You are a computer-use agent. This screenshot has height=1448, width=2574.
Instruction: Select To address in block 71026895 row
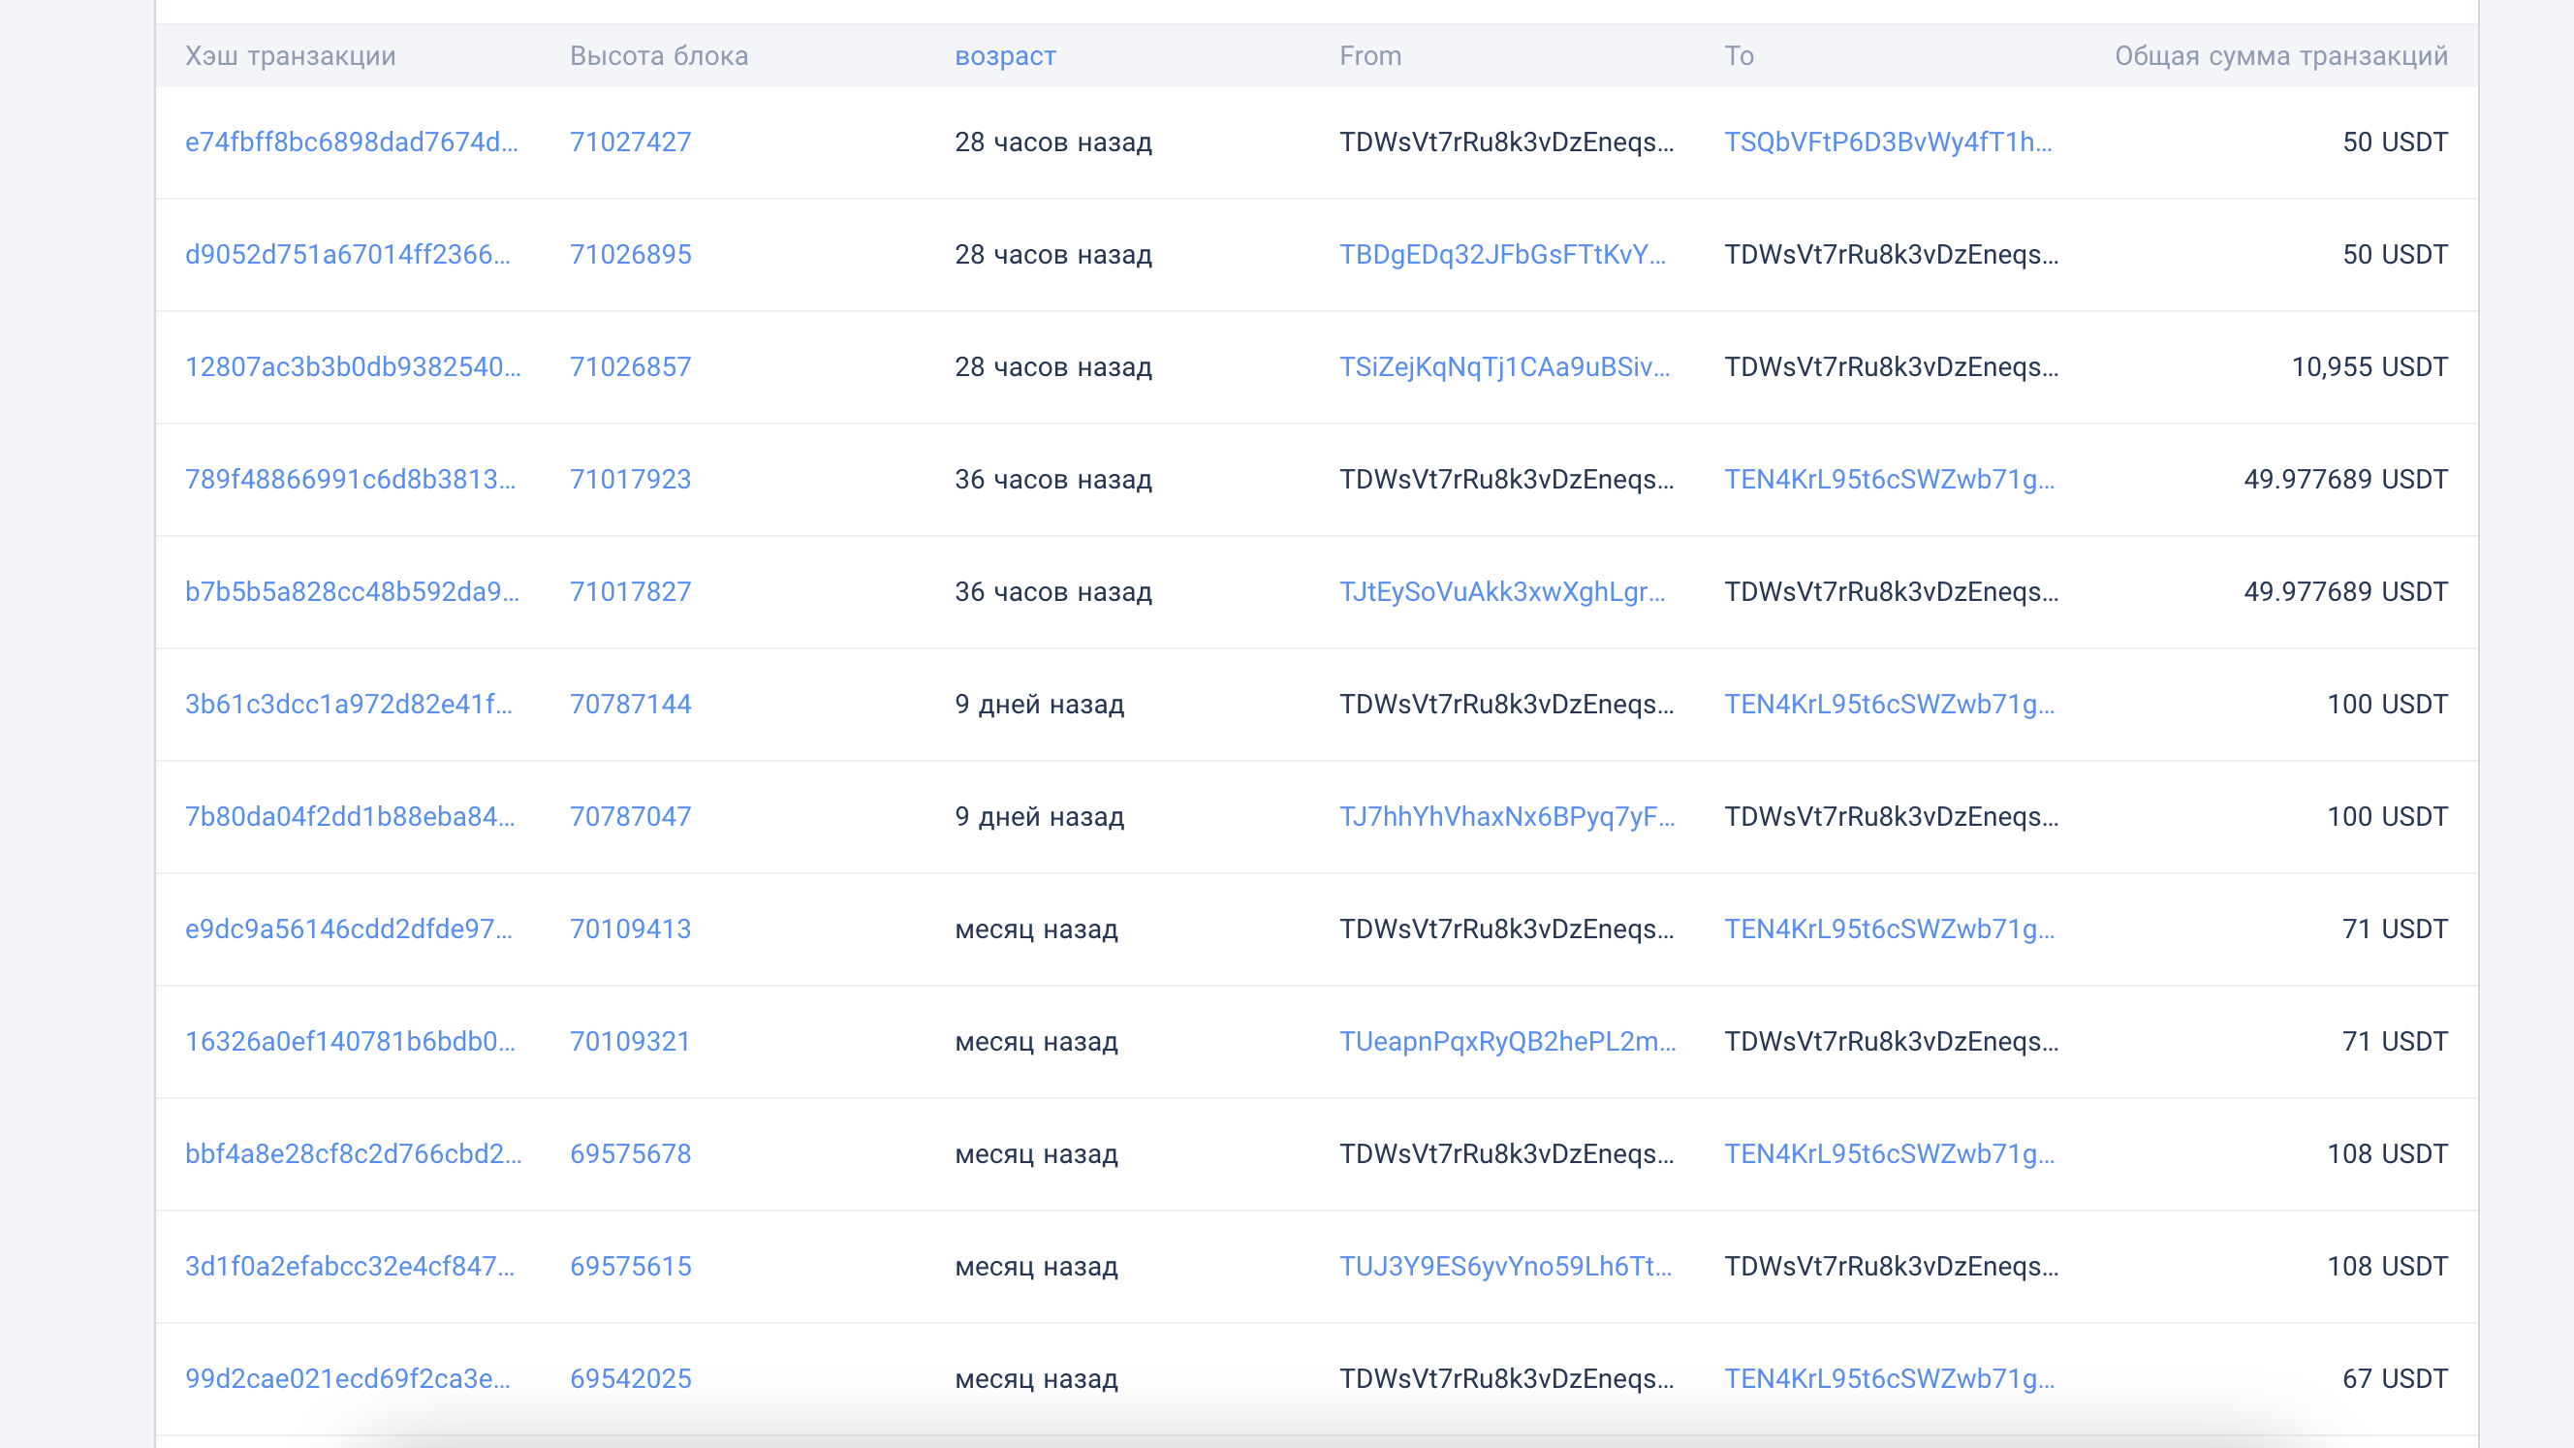(1892, 255)
